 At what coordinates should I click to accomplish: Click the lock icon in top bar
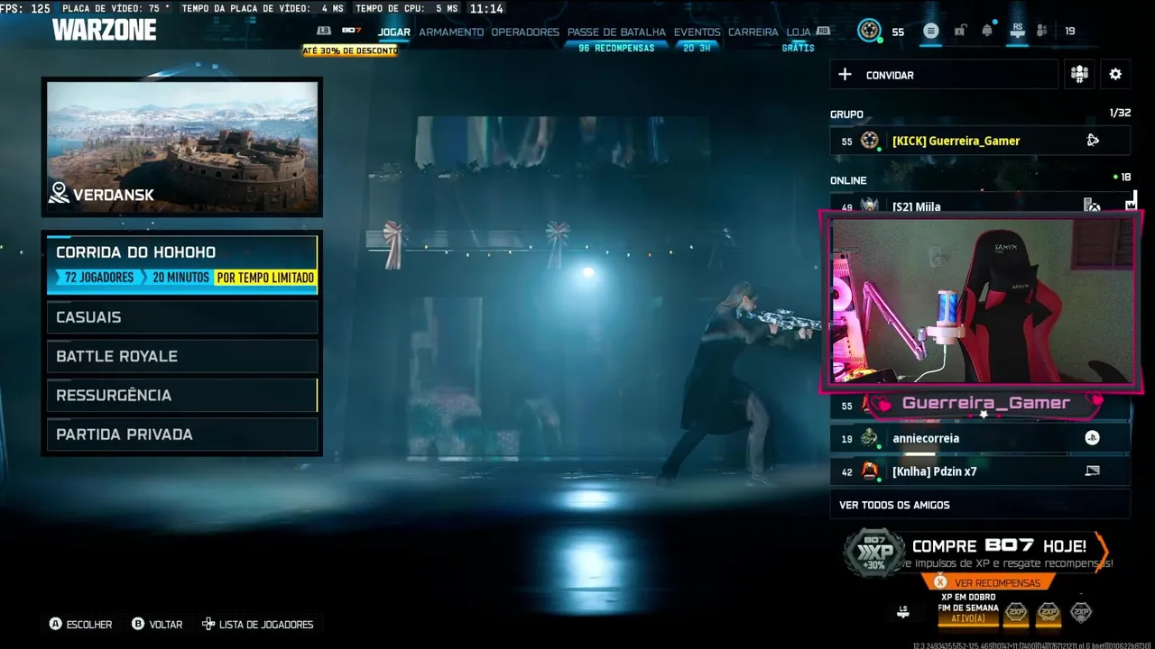(x=959, y=31)
